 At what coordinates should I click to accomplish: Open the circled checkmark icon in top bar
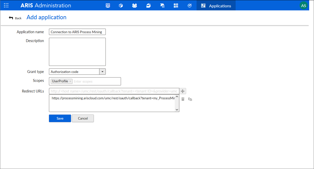[189, 6]
